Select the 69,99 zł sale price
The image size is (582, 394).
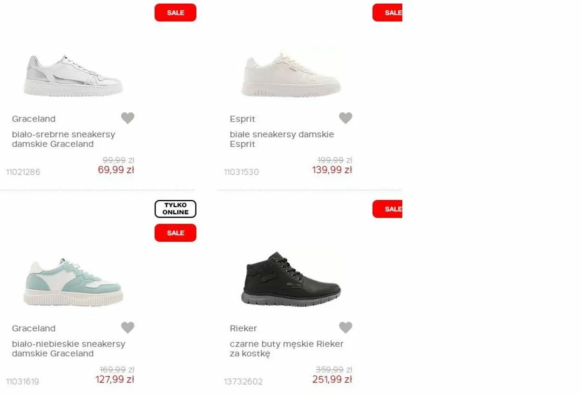click(x=116, y=170)
